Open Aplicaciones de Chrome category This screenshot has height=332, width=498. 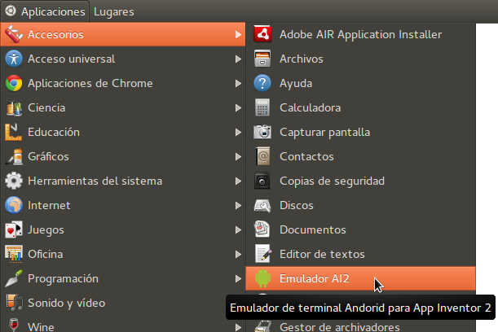(x=123, y=83)
